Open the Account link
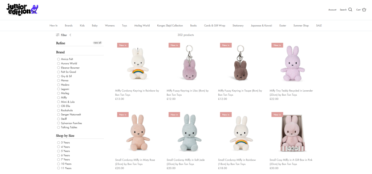 point(332,10)
